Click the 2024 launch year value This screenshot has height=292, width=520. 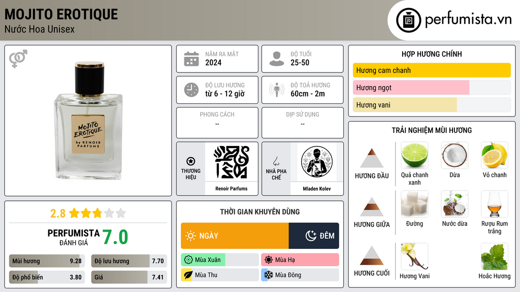coord(213,62)
